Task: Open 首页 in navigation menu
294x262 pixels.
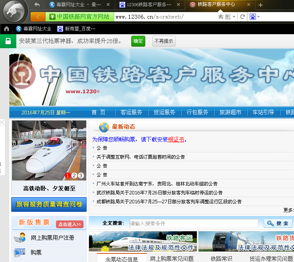Action: click(x=98, y=112)
